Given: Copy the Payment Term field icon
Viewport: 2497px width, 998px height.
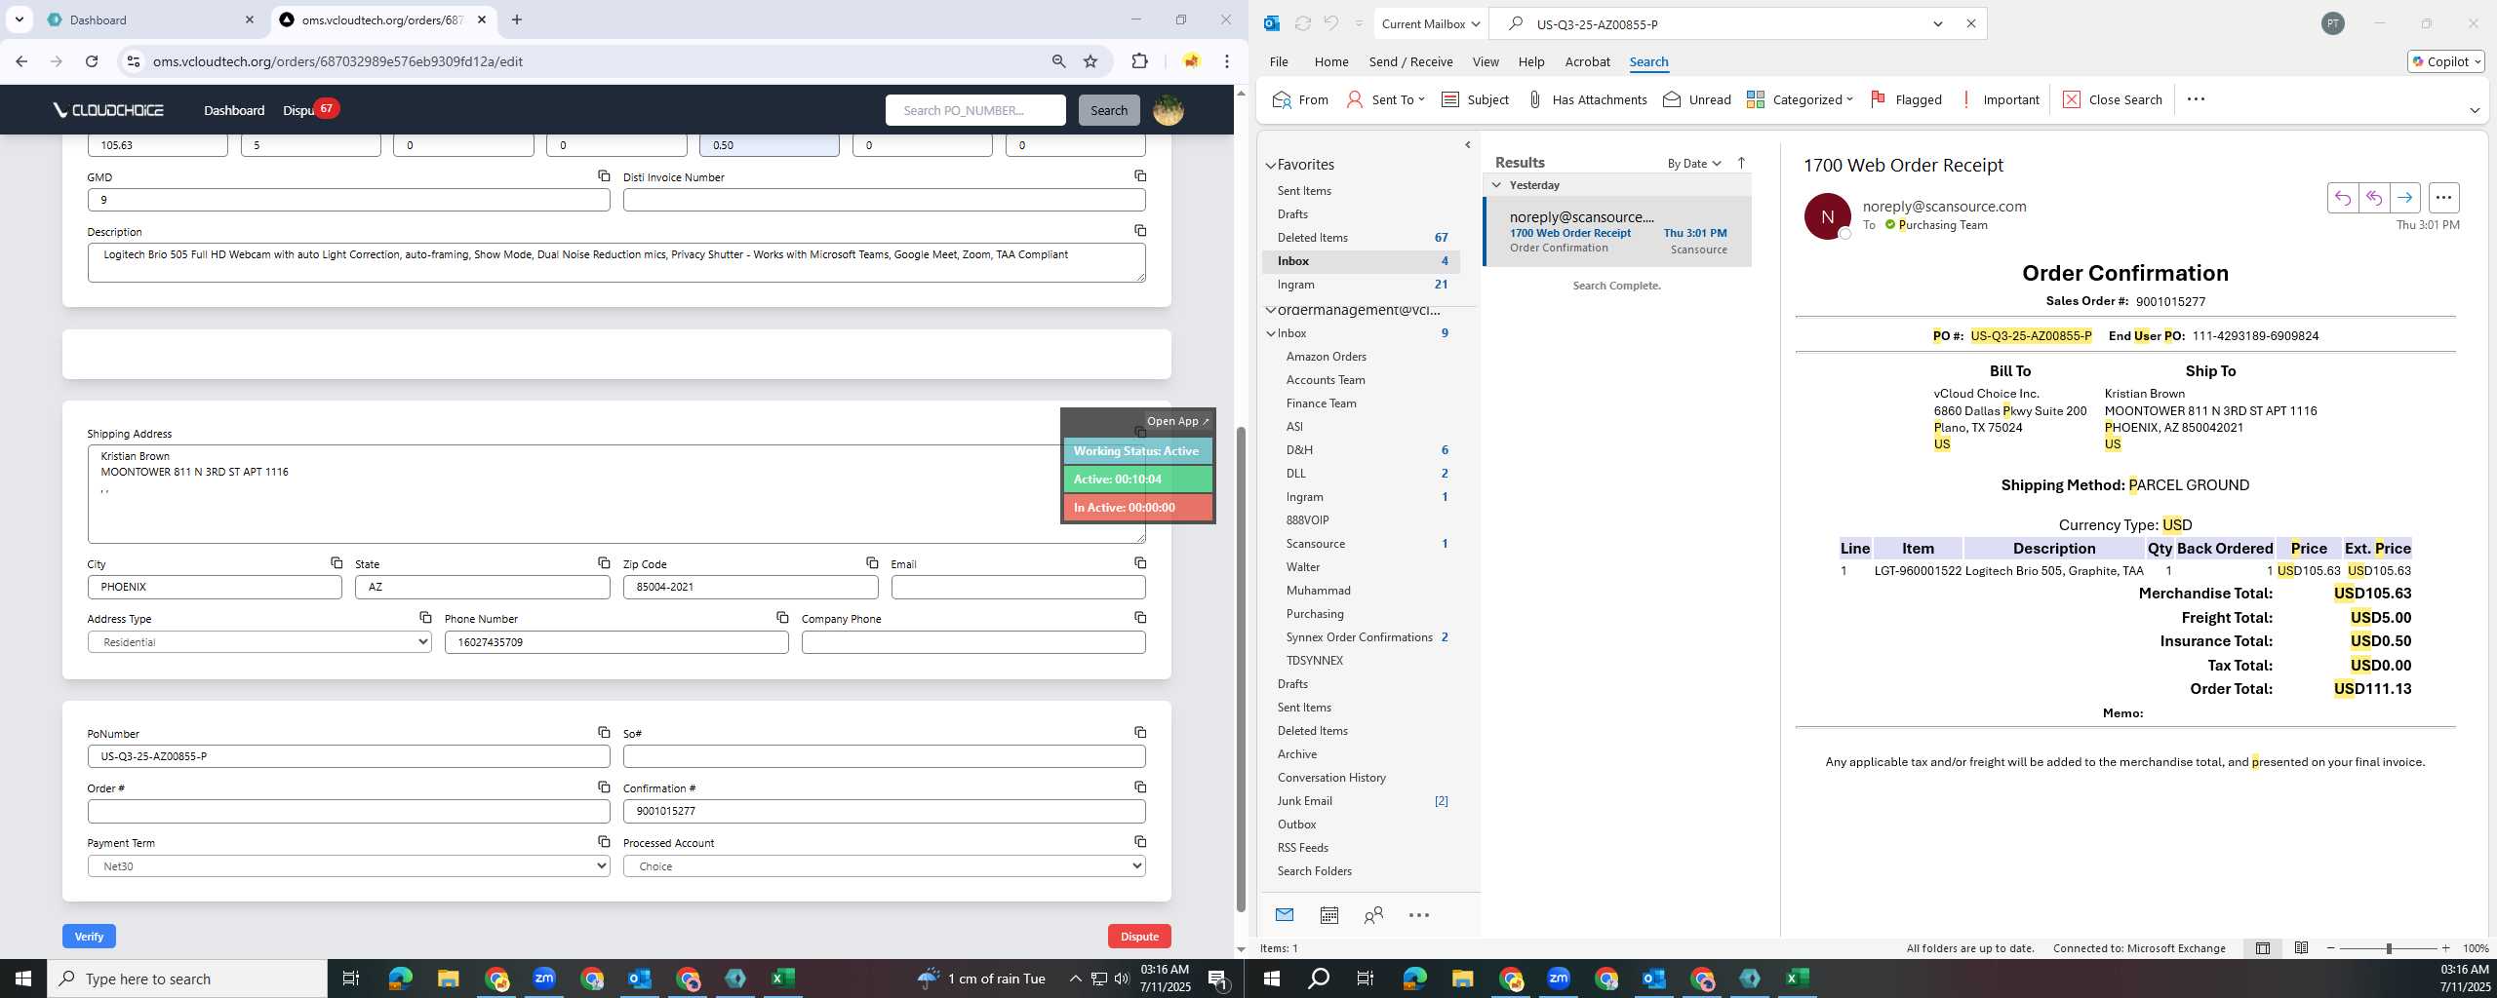Looking at the screenshot, I should click(604, 841).
